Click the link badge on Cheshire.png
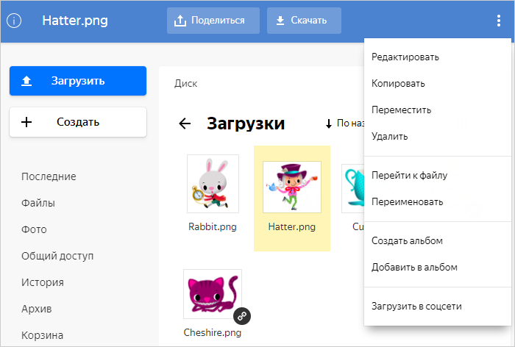The height and width of the screenshot is (347, 515). [242, 316]
